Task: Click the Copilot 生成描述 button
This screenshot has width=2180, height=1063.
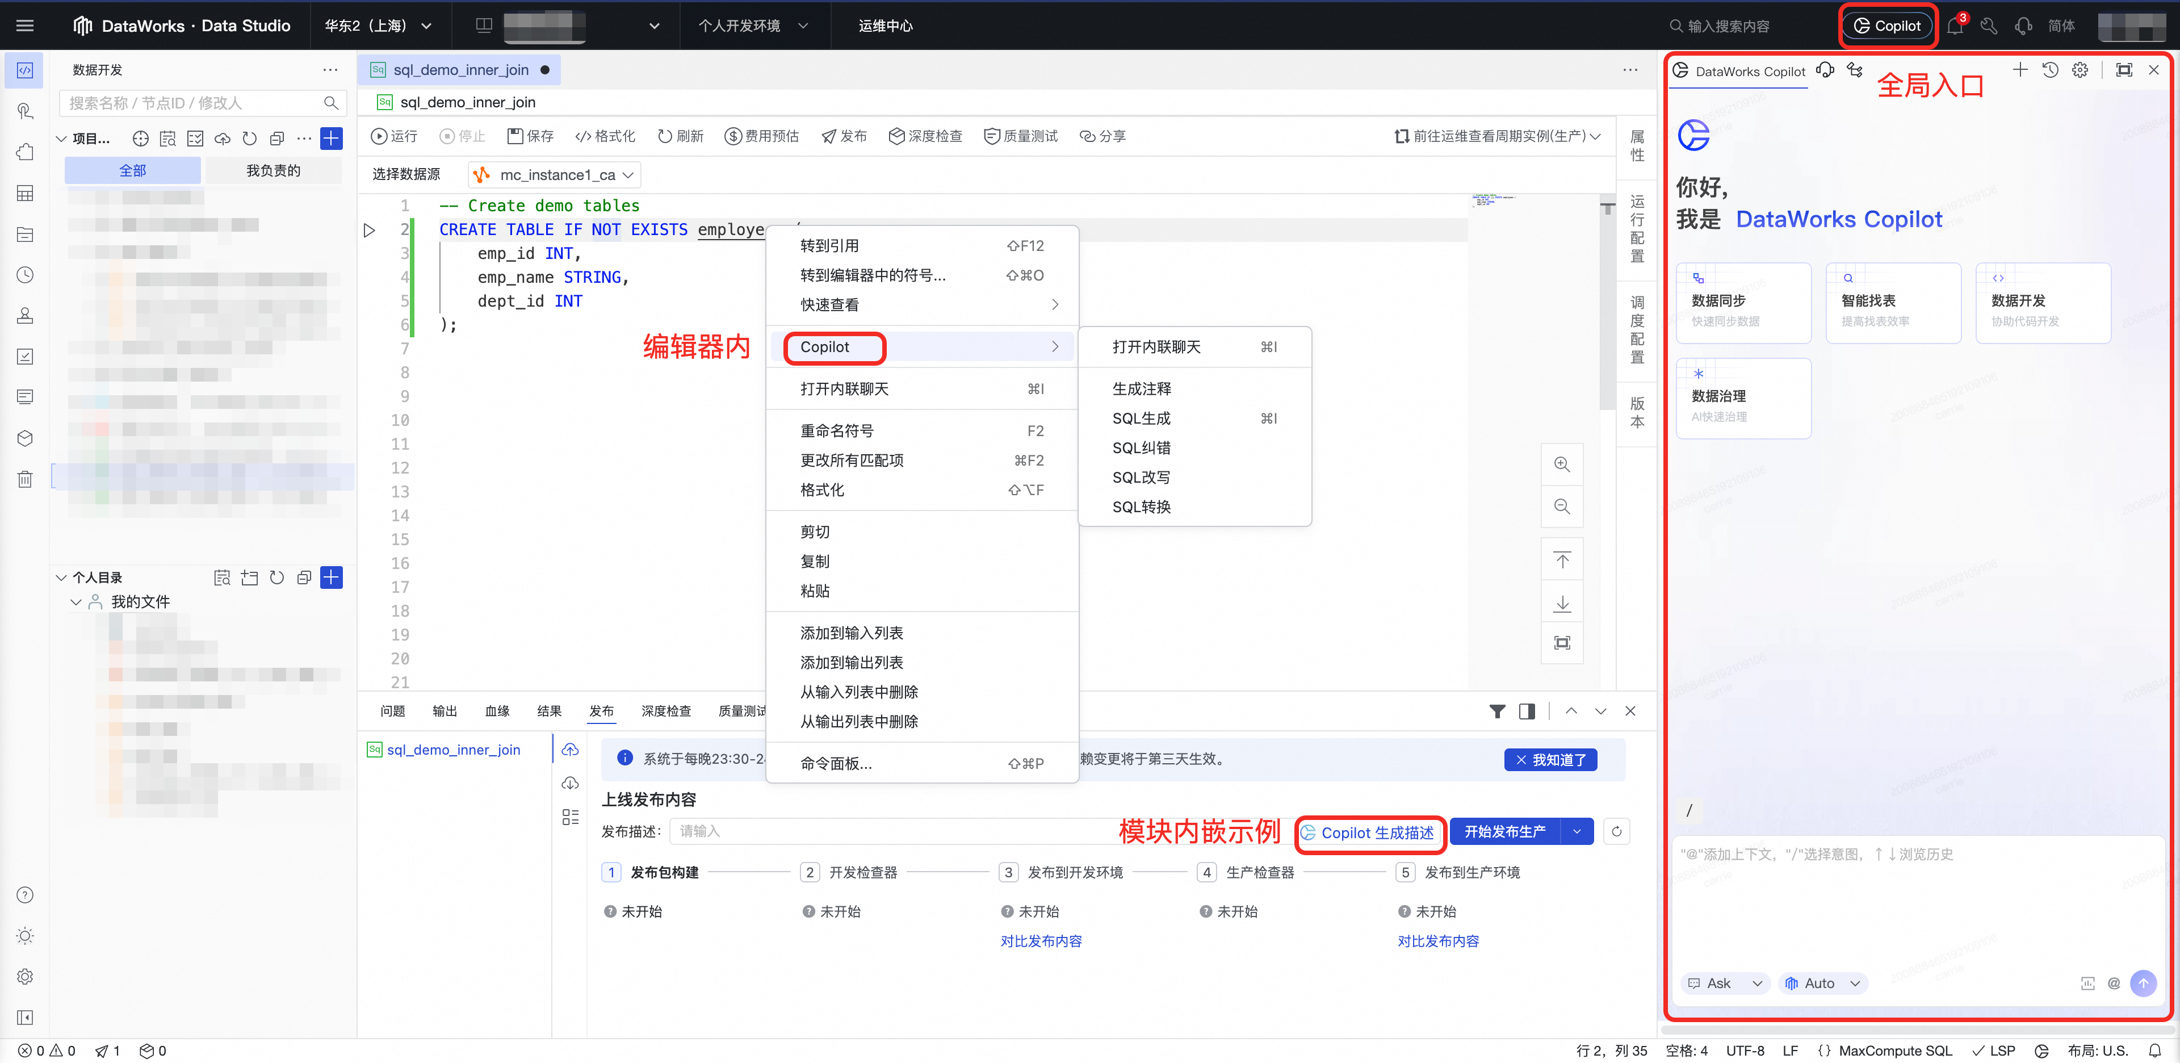Action: coord(1369,833)
